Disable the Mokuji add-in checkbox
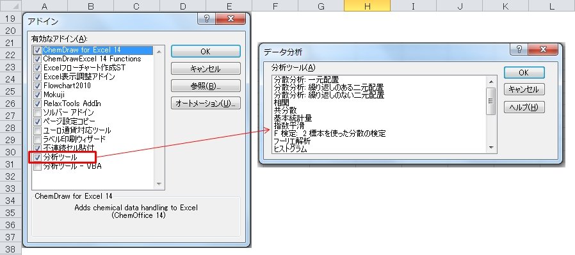575x255 pixels. [x=37, y=95]
